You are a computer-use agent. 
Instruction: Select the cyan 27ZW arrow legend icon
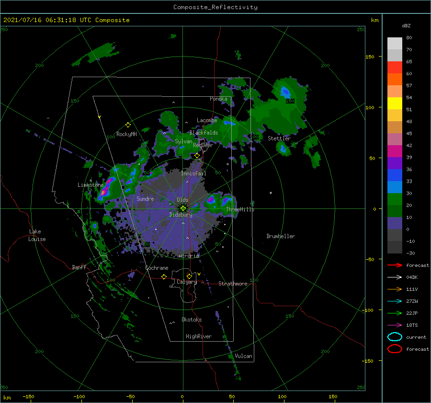[x=395, y=301]
